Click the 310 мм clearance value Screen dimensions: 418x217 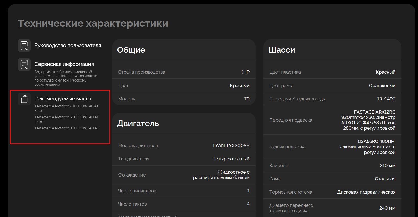pos(387,166)
